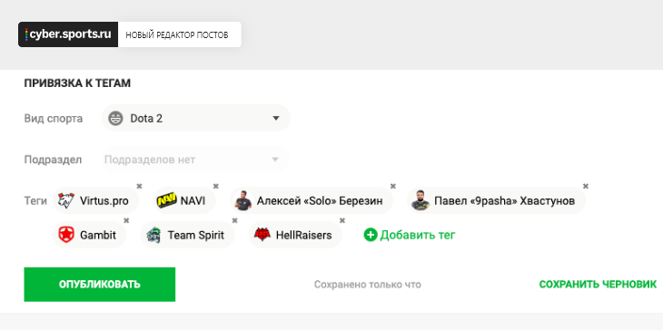
Task: Click СОХРАНИТЬ ЧЕРНОВИК to save draft
Action: coord(598,285)
